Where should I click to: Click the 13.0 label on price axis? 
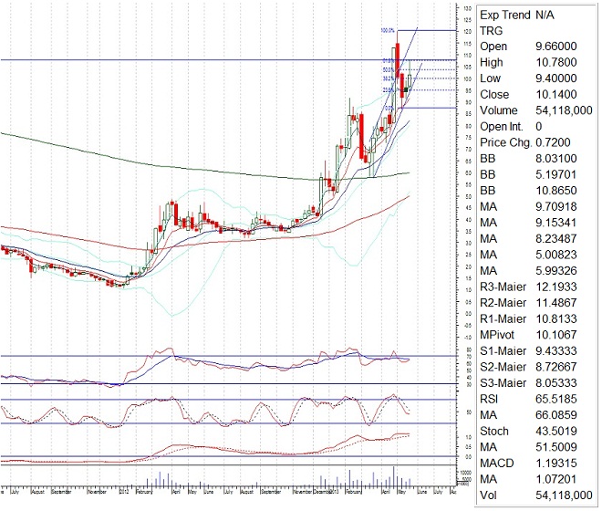[468, 7]
